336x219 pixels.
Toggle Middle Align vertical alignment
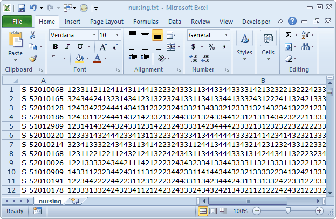click(x=145, y=35)
